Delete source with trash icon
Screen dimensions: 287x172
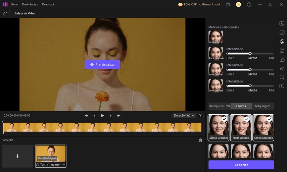[200, 140]
